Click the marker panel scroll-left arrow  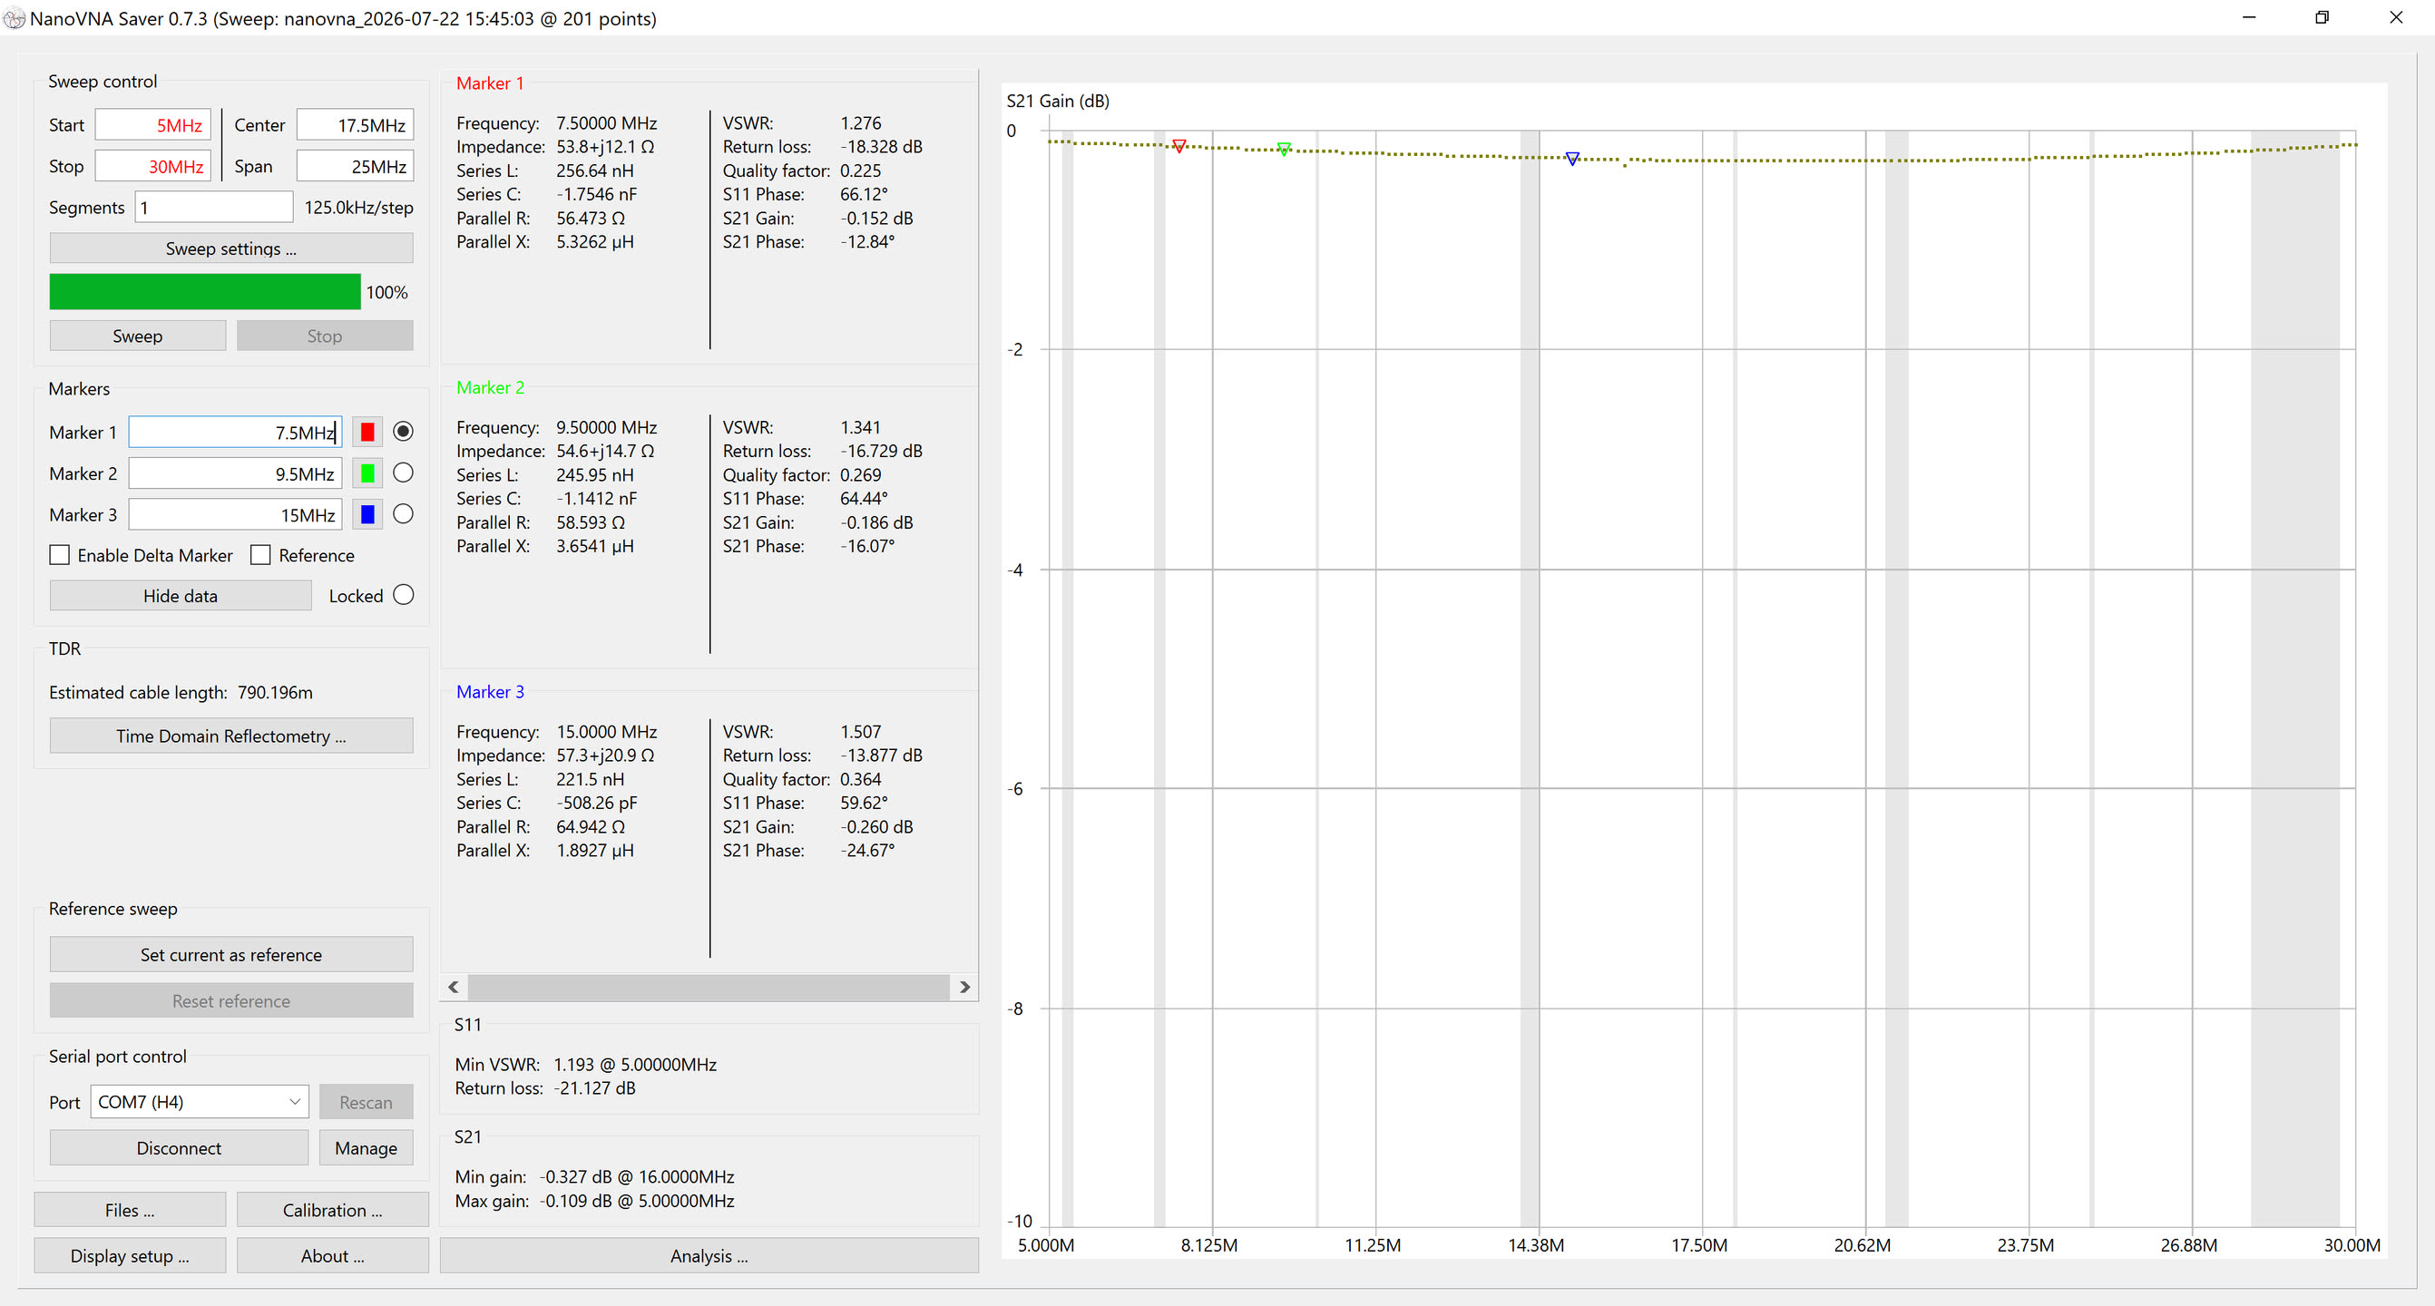454,987
